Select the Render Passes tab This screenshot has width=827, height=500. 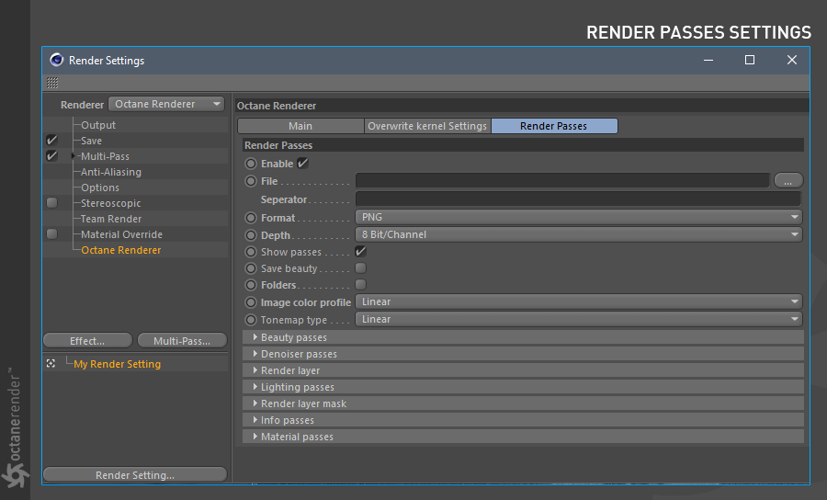[x=554, y=126]
